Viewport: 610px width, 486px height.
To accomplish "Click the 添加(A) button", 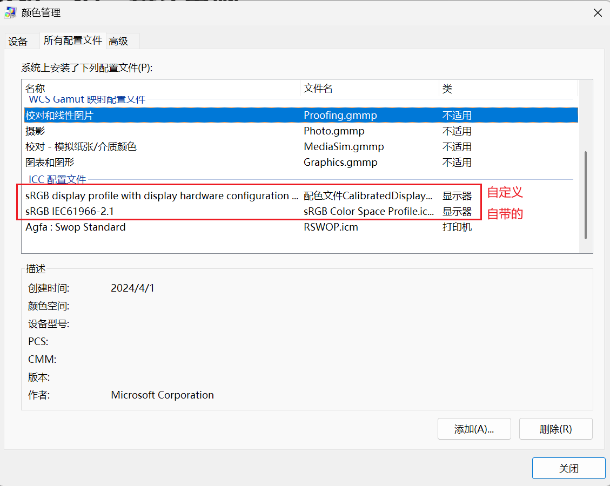I will [x=473, y=429].
